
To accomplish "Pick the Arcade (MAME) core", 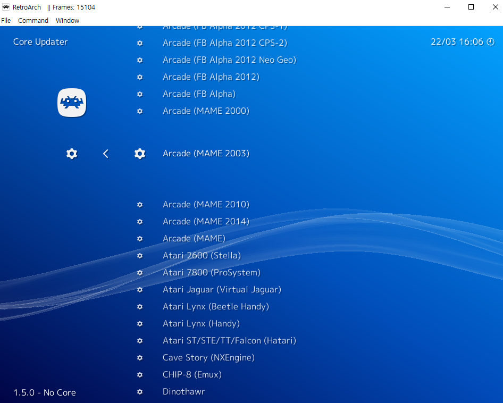I will click(x=194, y=239).
